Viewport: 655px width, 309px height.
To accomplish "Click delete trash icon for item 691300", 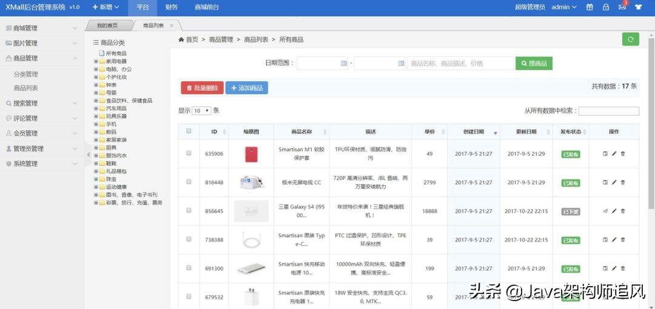I will (623, 268).
